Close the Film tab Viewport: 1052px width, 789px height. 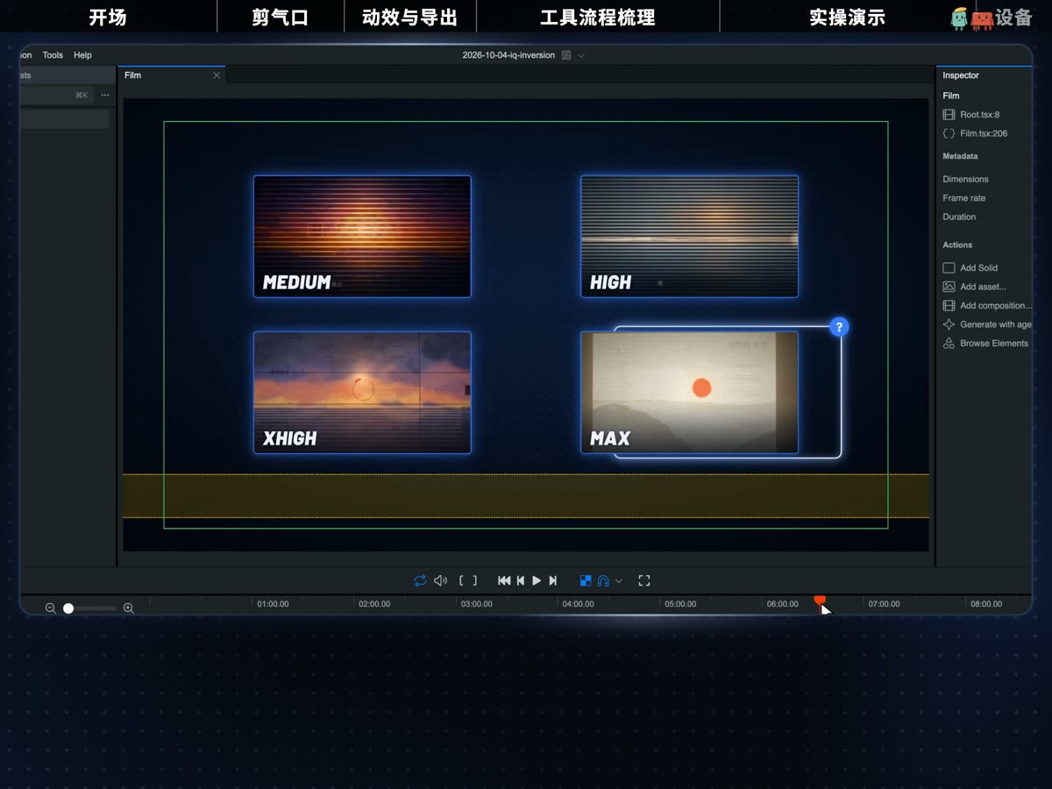coord(217,75)
